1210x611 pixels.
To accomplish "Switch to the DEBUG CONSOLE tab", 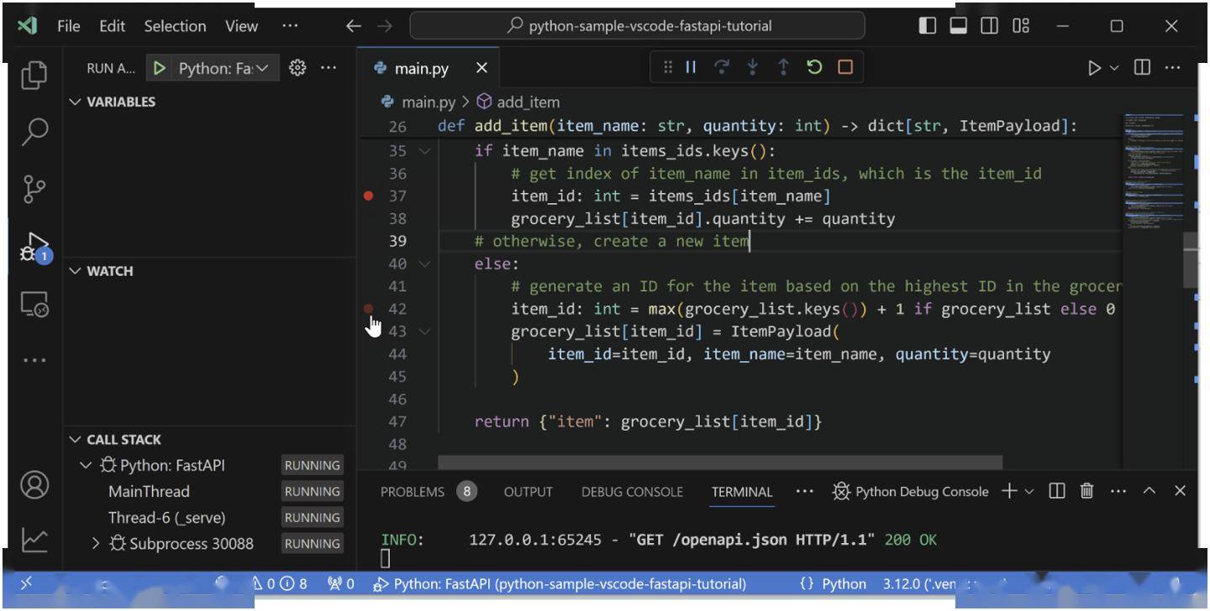I will click(632, 492).
